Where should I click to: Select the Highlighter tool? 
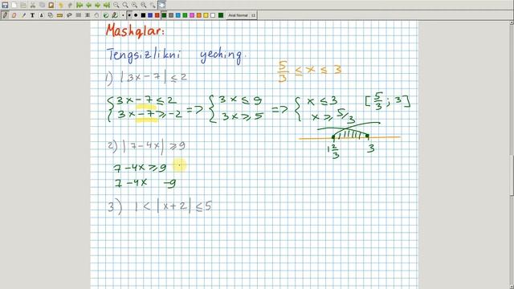(x=23, y=15)
